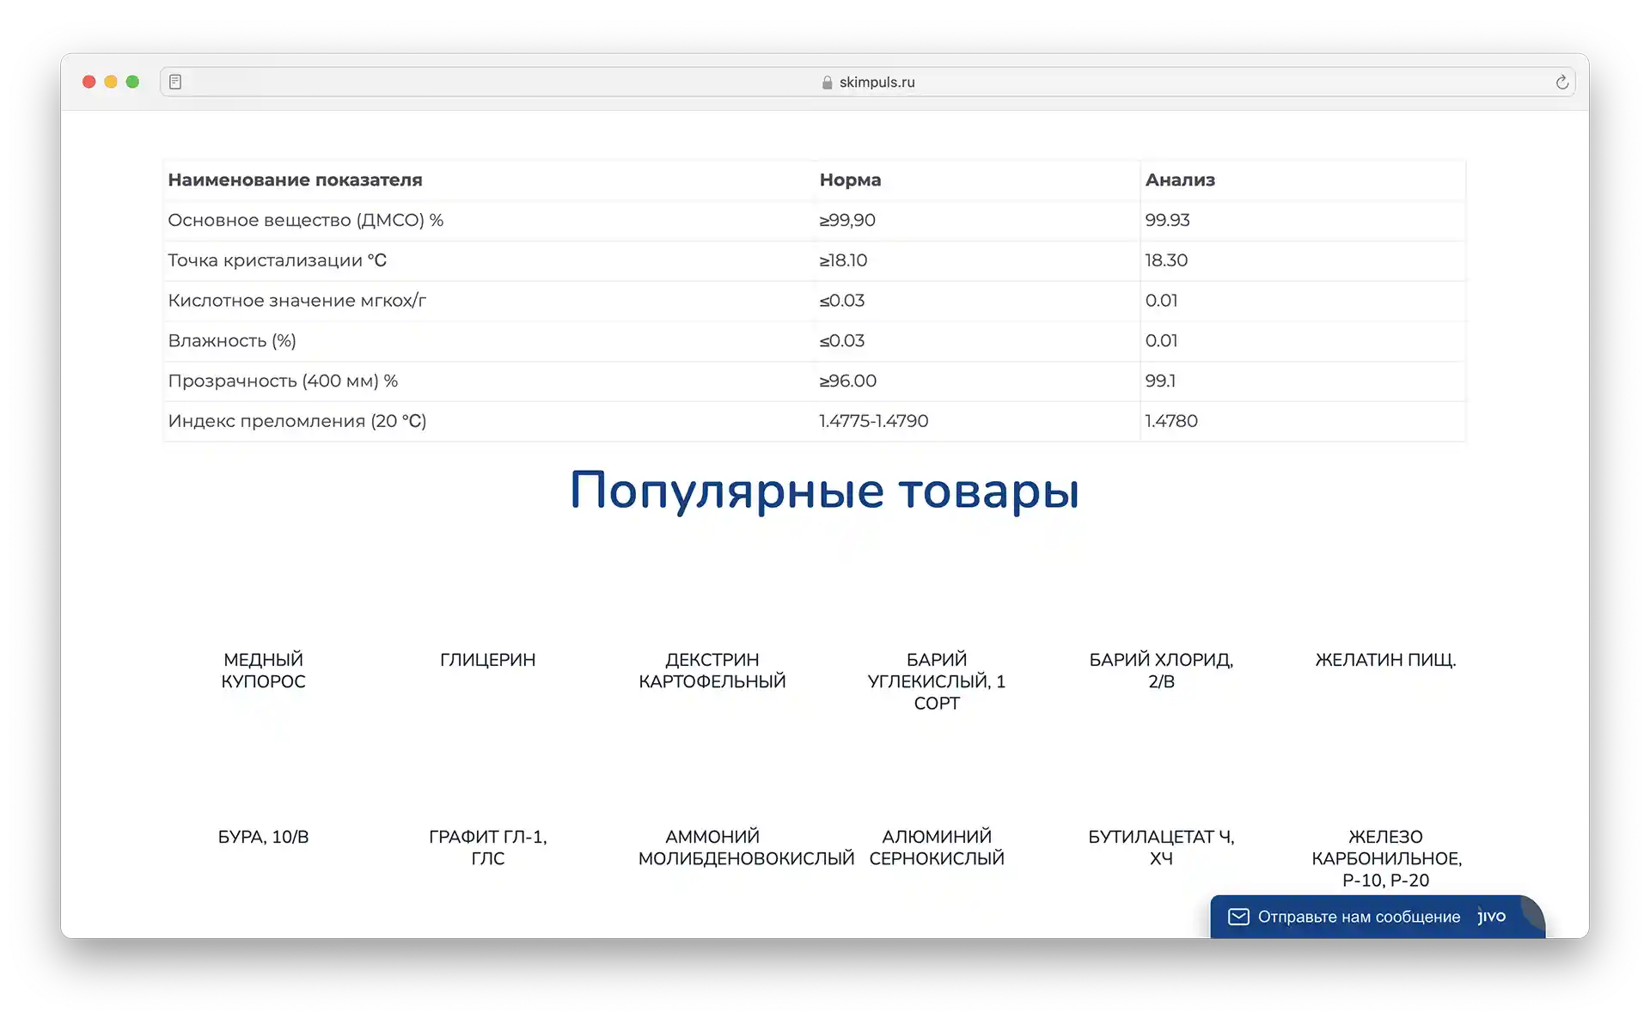
Task: Click the analysis value 18.30
Action: click(1166, 260)
